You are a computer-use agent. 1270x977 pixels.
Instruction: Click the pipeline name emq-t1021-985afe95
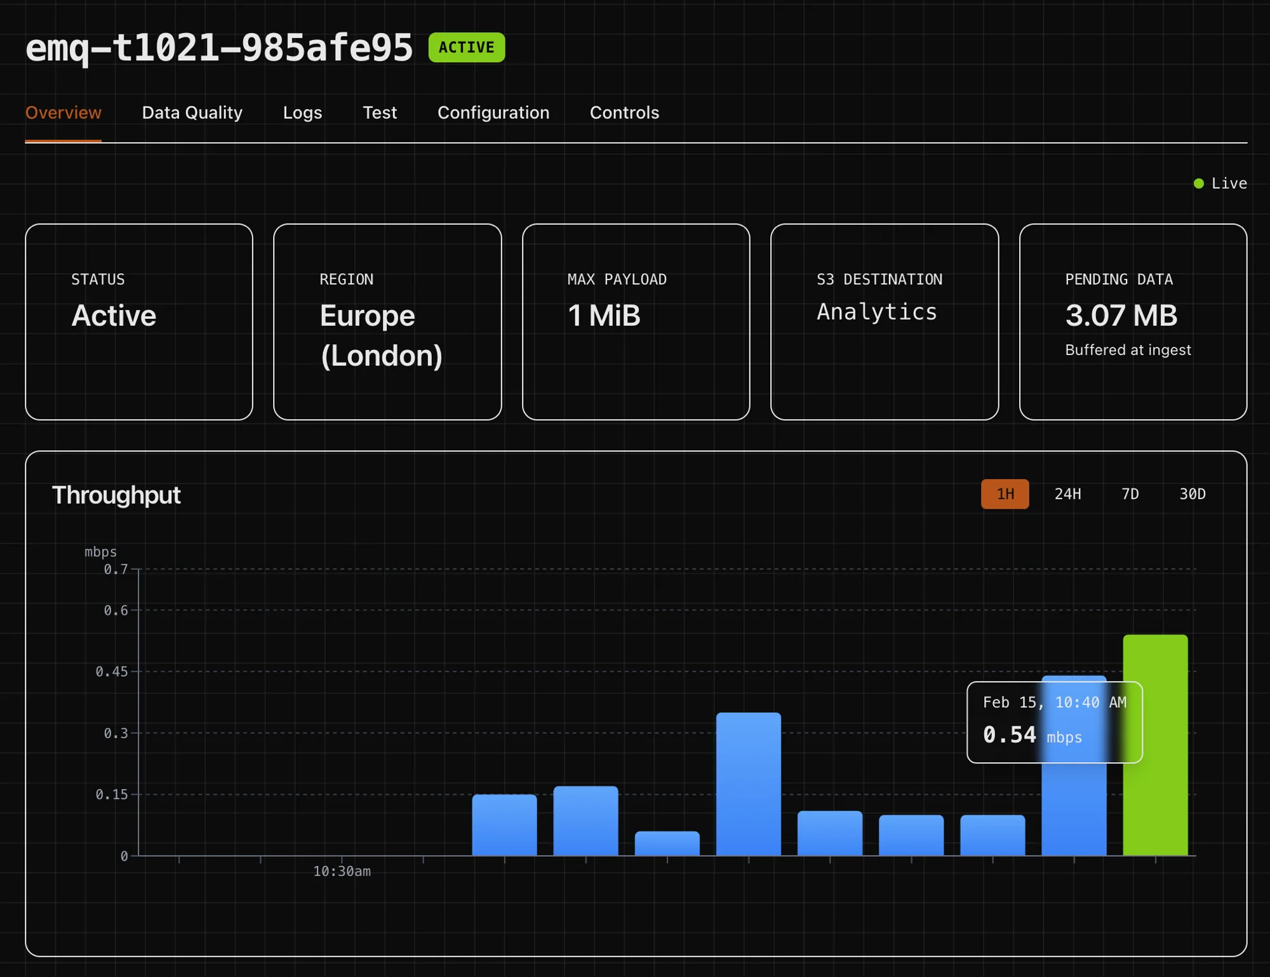[219, 46]
